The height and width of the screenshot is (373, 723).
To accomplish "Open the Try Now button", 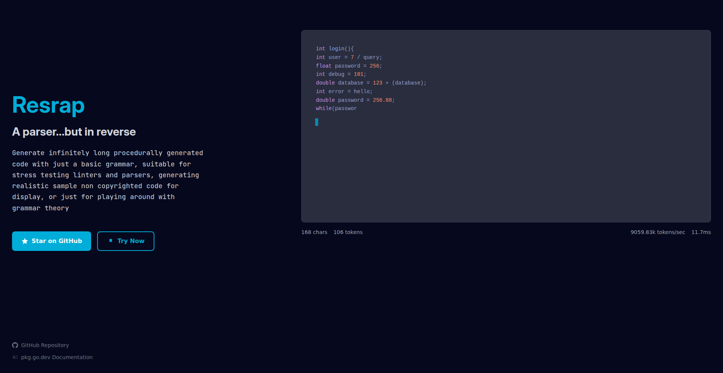I will click(126, 241).
